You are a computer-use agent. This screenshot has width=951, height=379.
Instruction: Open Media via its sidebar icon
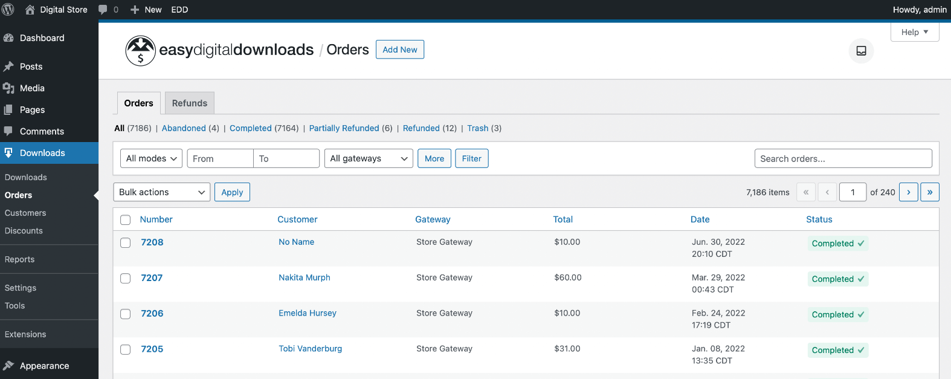pos(8,88)
